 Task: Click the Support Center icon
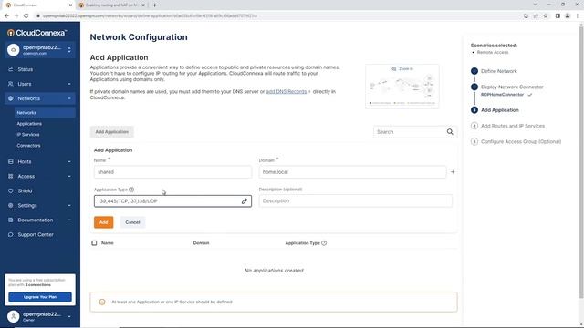10,235
